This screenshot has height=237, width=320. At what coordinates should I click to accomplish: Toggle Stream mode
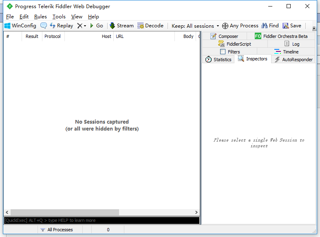pos(121,26)
